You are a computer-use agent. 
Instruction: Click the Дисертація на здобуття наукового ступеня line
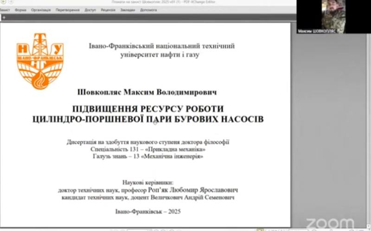pyautogui.click(x=148, y=142)
